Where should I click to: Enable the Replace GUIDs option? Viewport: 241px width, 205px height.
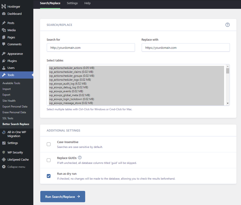click(x=48, y=160)
